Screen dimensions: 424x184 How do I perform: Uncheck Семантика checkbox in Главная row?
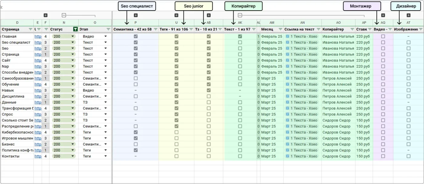[136, 36]
